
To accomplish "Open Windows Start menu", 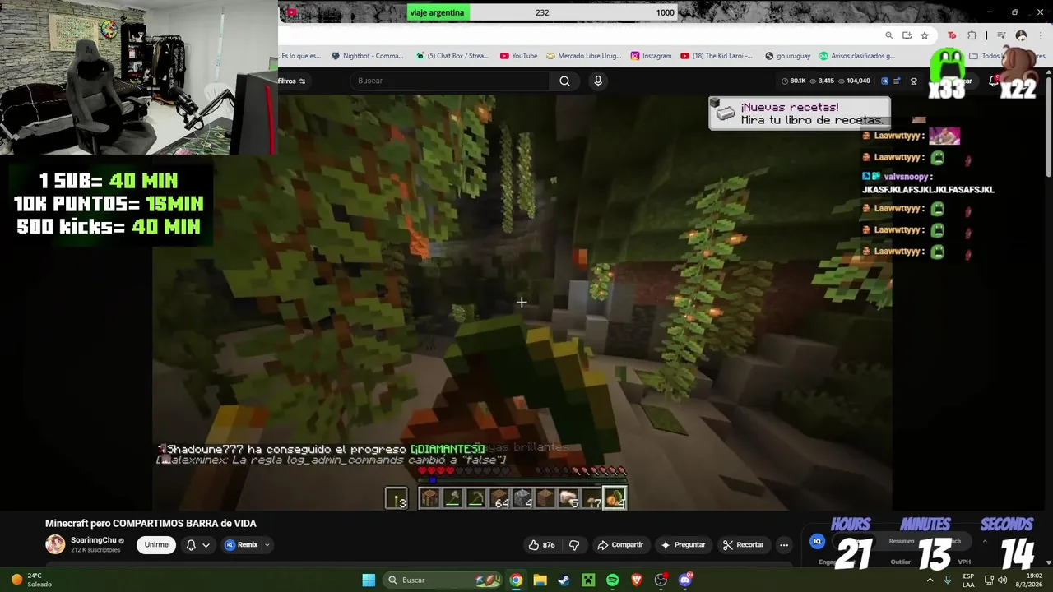I will coord(369,580).
